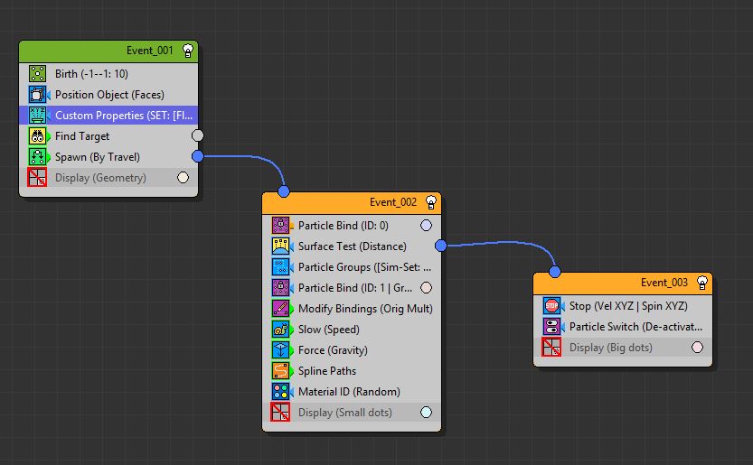The height and width of the screenshot is (465, 753).
Task: Select the Material ID (Random) icon
Action: click(x=281, y=392)
